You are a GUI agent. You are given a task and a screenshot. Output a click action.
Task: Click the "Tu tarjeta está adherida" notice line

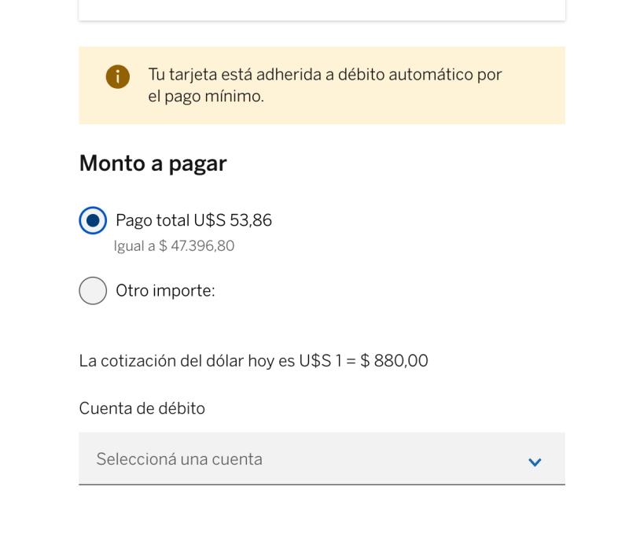[324, 75]
